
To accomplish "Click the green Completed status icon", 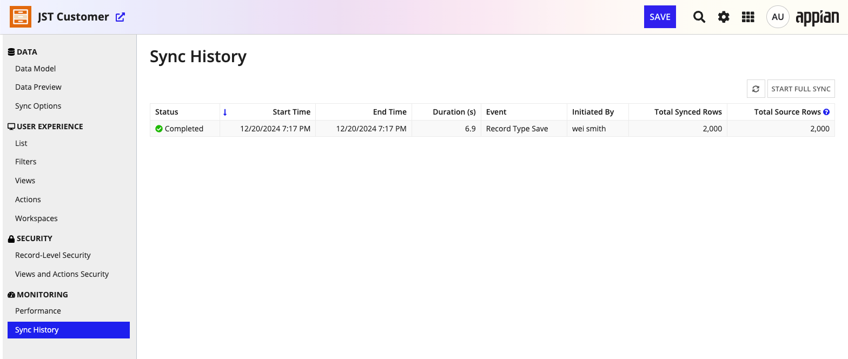I will (x=159, y=129).
